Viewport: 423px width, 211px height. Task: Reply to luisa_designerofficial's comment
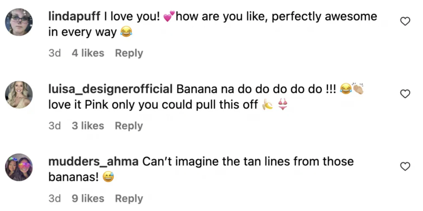point(129,126)
